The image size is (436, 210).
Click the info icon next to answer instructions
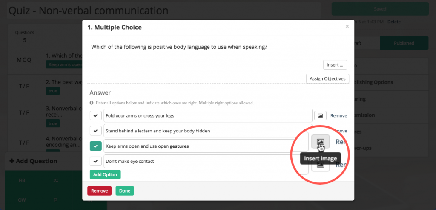click(92, 103)
